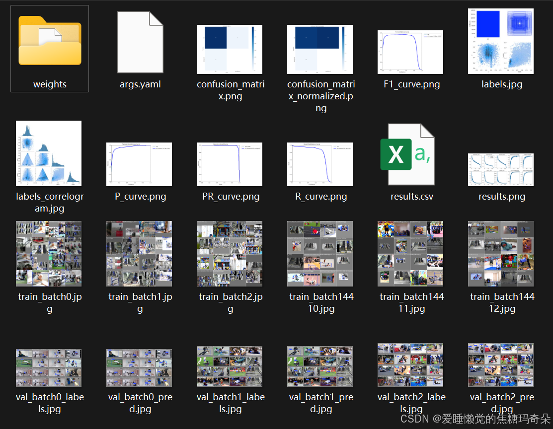
Task: Open results.csv in Excel
Action: pos(410,154)
